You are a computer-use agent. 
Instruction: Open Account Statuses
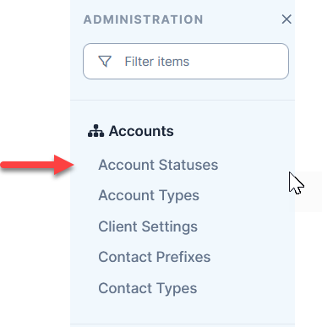click(x=158, y=165)
